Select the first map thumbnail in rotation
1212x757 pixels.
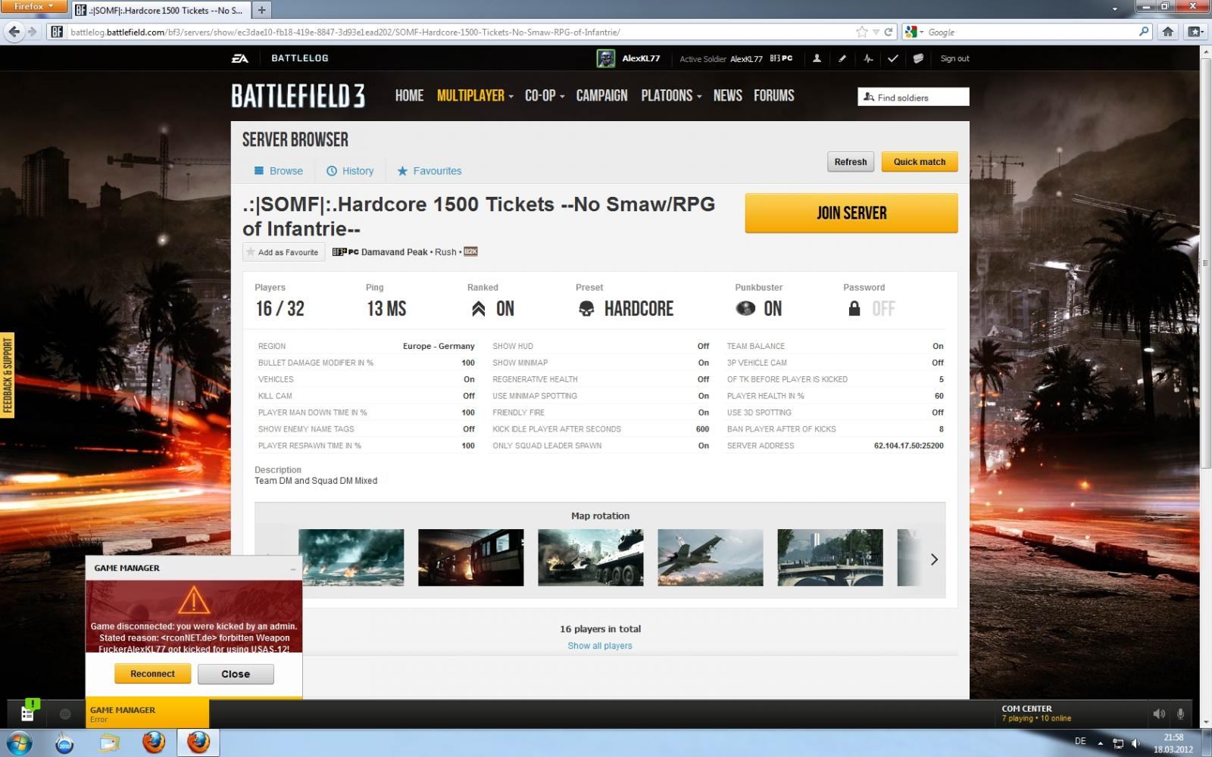351,557
